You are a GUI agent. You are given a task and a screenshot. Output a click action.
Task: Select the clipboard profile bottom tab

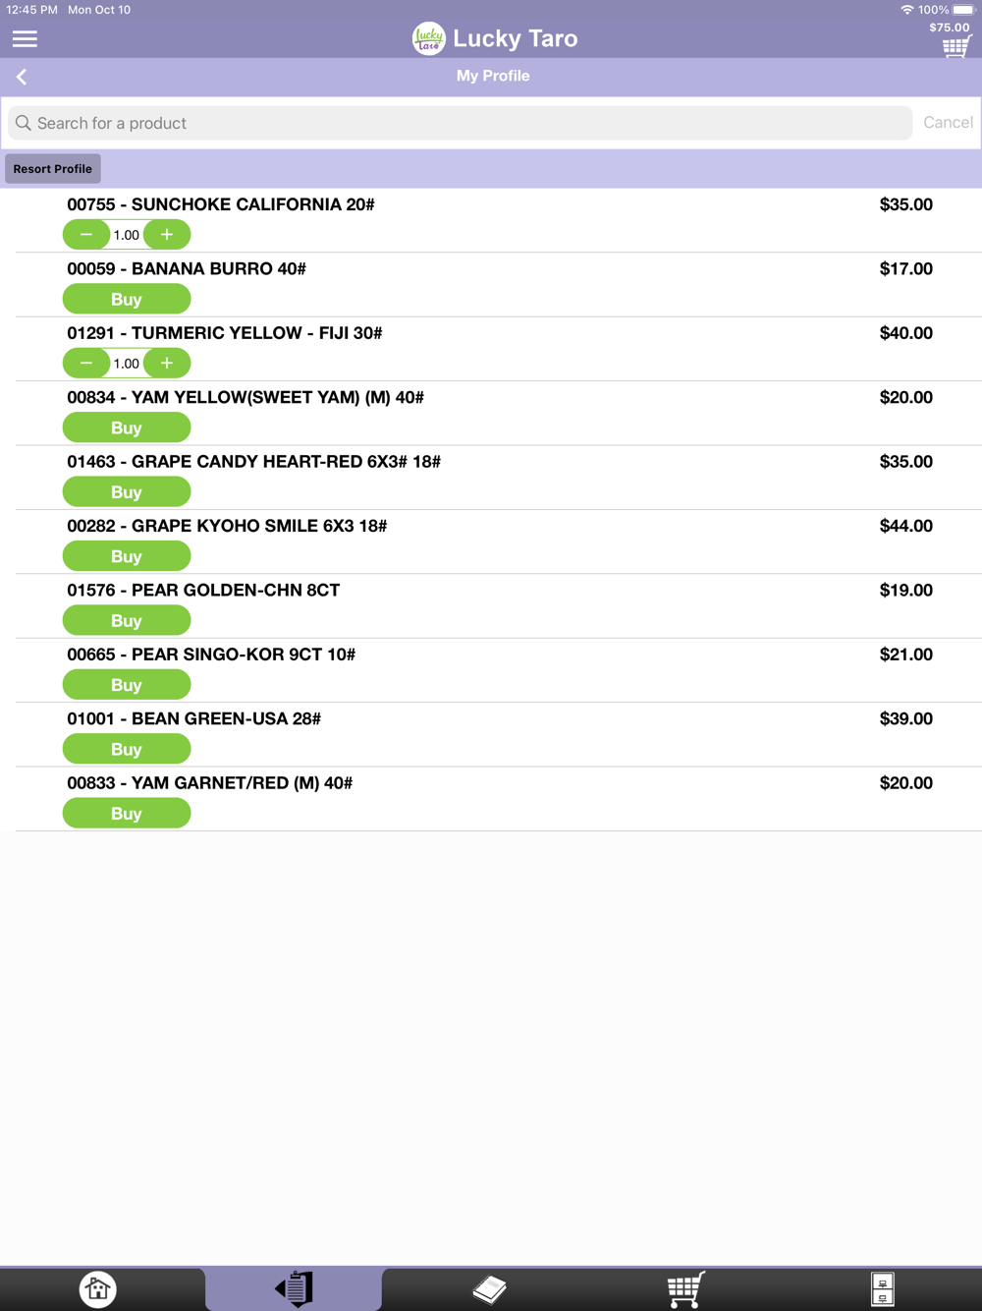click(x=294, y=1288)
